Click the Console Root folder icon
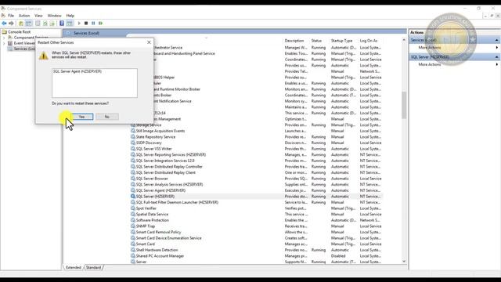This screenshot has height=282, width=501. pyautogui.click(x=5, y=31)
